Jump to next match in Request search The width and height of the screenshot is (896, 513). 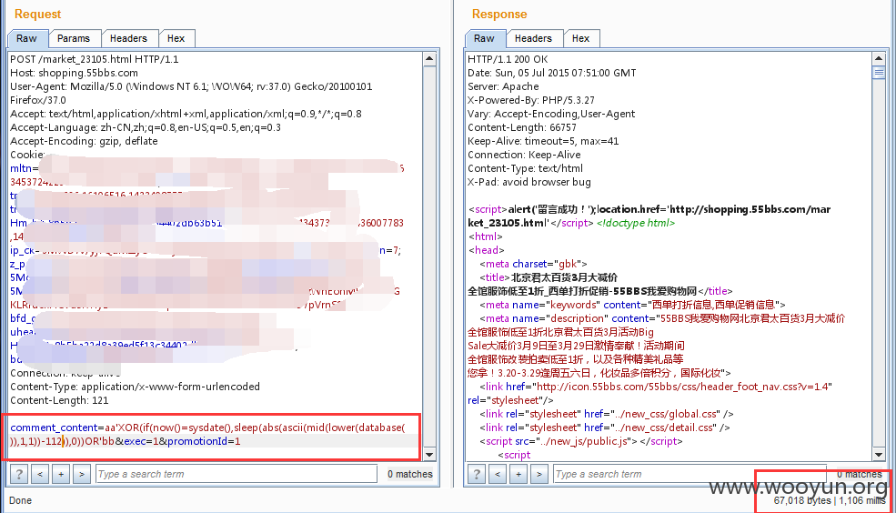[x=82, y=474]
